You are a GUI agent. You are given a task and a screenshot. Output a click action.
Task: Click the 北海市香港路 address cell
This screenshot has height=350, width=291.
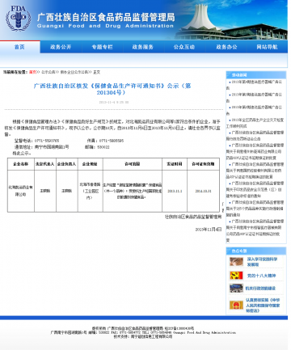(x=90, y=191)
